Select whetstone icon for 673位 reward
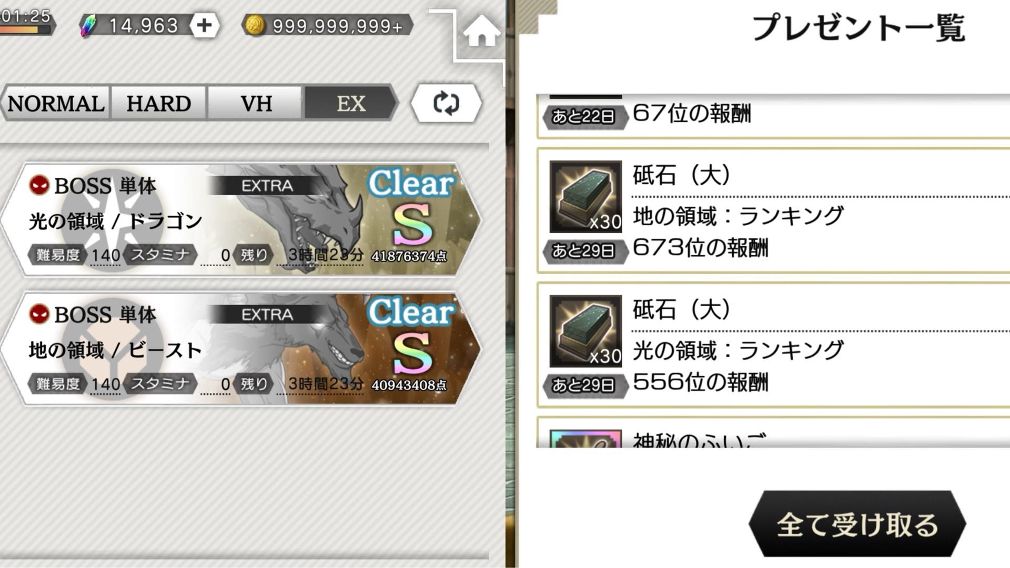 (x=585, y=197)
